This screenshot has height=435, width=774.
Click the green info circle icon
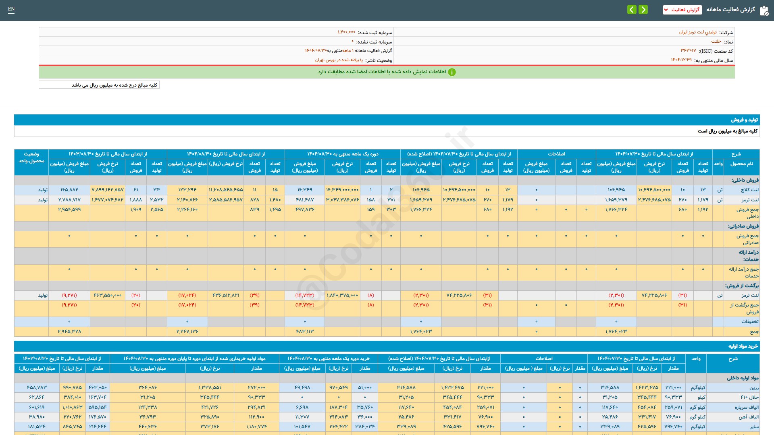pyautogui.click(x=452, y=72)
